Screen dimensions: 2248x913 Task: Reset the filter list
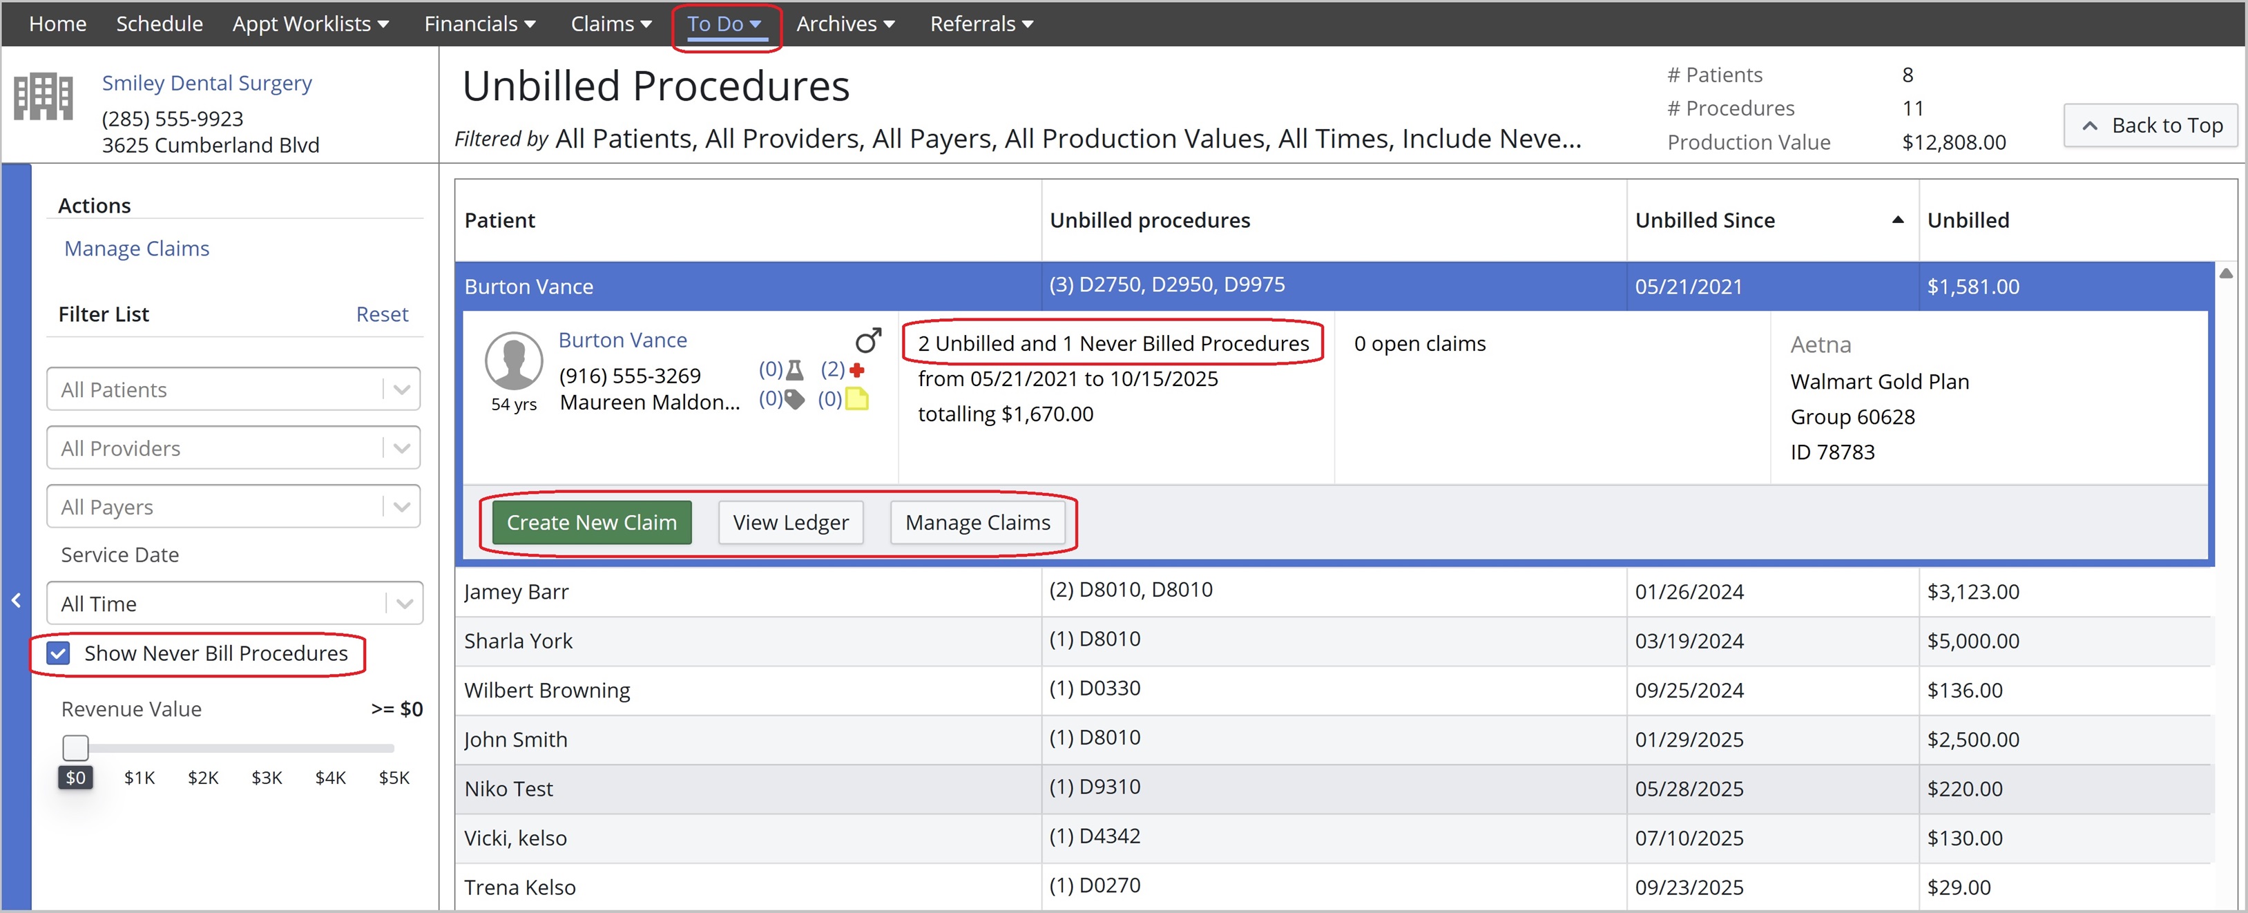(381, 314)
